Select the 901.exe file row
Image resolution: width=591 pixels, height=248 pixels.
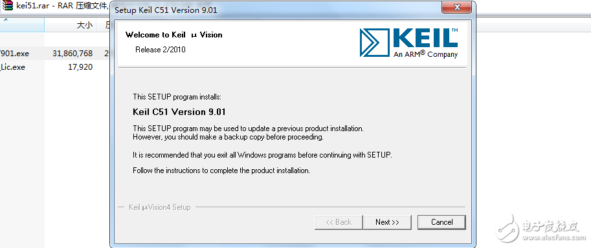pyautogui.click(x=54, y=54)
